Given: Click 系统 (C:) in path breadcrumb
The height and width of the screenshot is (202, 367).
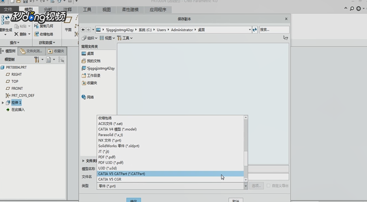Looking at the screenshot, I should tap(145, 30).
